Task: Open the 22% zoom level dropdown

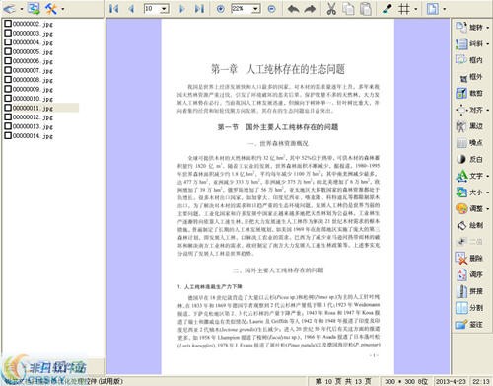Action: 256,9
